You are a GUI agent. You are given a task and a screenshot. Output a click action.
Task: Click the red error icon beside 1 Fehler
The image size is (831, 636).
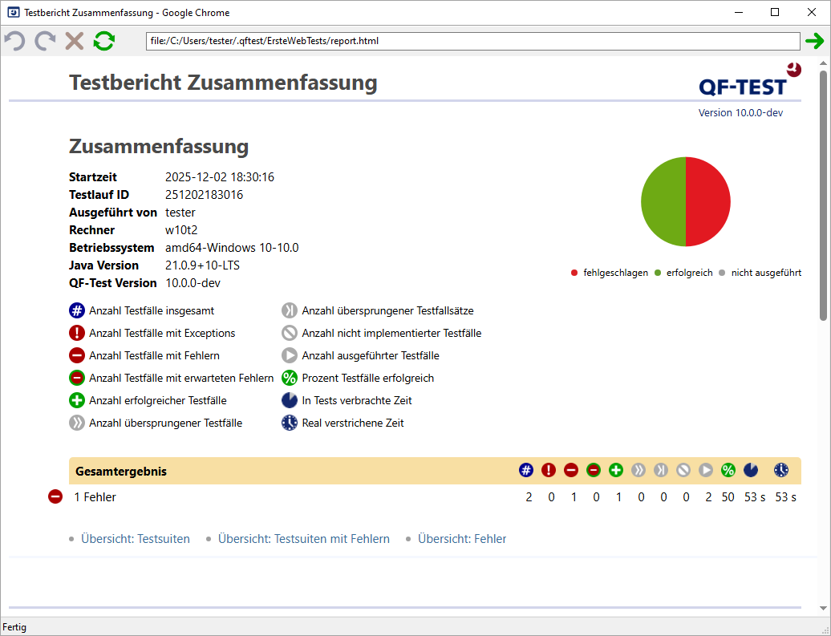55,497
